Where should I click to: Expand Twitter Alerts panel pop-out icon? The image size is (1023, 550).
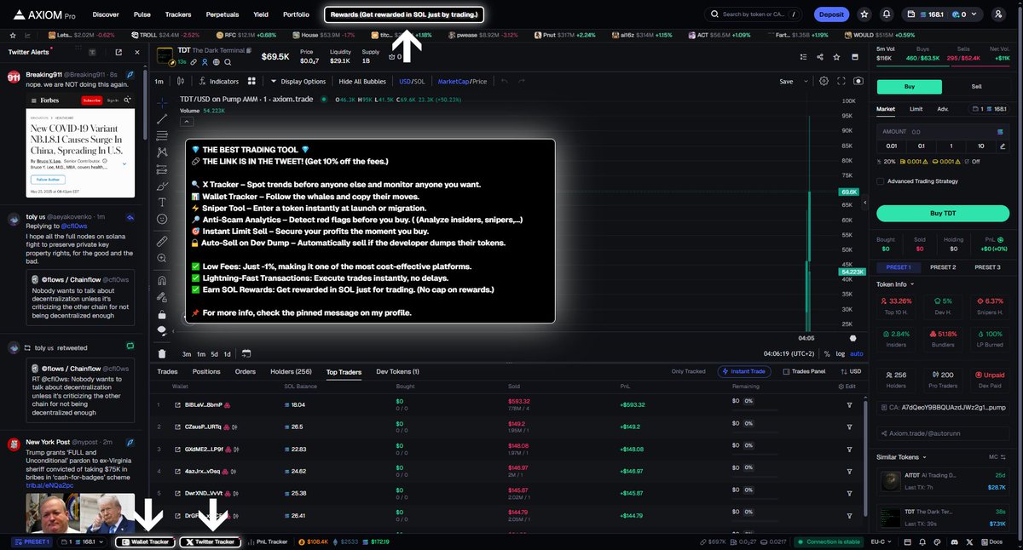pyautogui.click(x=118, y=52)
